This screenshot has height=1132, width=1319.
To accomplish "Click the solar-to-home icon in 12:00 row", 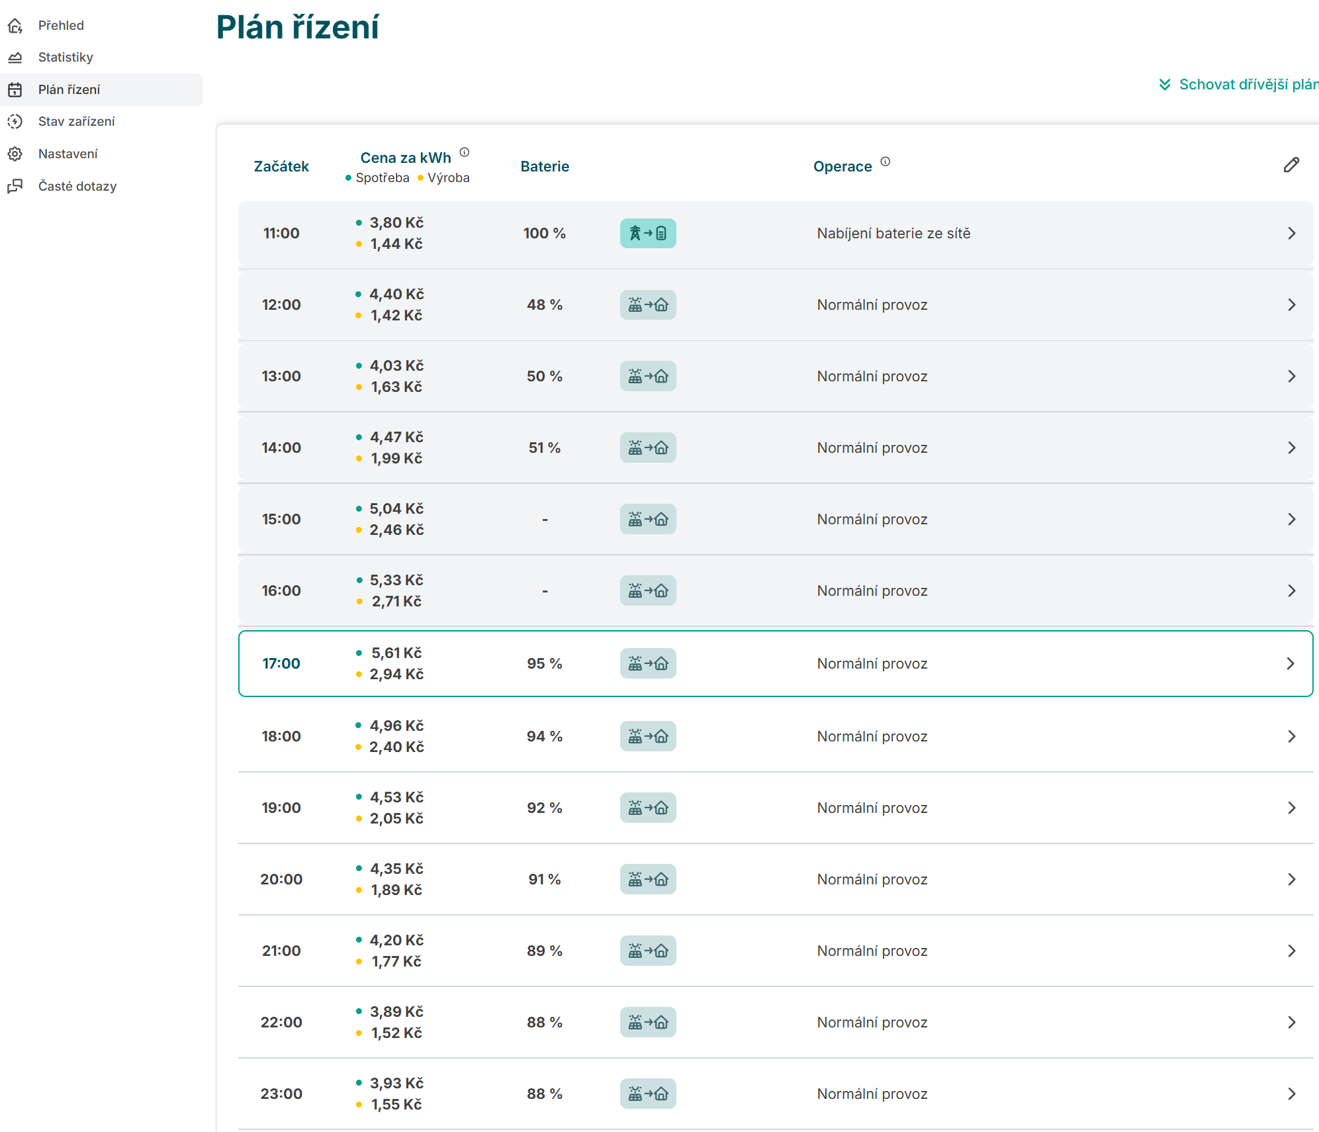I will point(648,305).
